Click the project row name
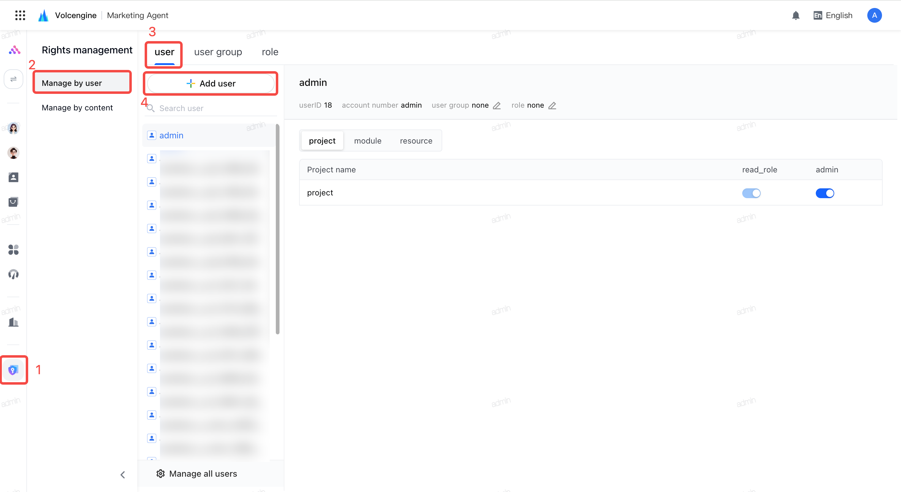Screen dimensions: 901x492 (x=320, y=193)
